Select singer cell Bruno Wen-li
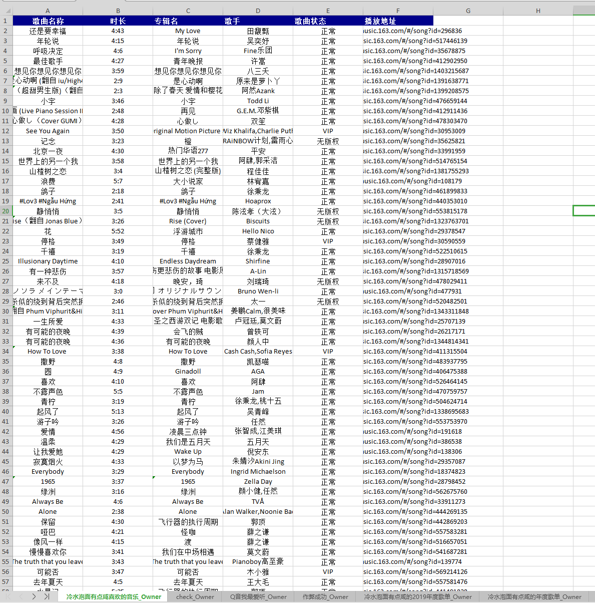 (258, 291)
